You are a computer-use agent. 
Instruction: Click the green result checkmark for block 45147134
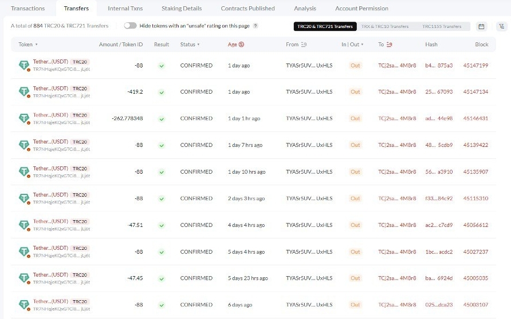click(162, 92)
